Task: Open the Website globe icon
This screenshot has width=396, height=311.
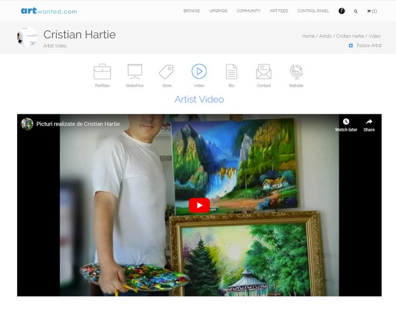Action: tap(296, 71)
